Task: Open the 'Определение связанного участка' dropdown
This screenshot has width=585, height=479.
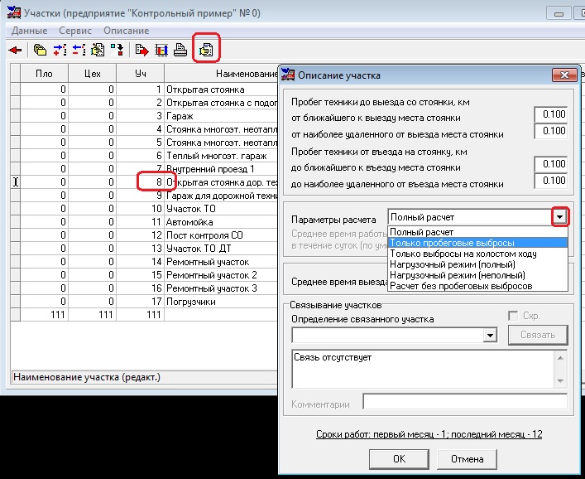Action: click(x=490, y=335)
